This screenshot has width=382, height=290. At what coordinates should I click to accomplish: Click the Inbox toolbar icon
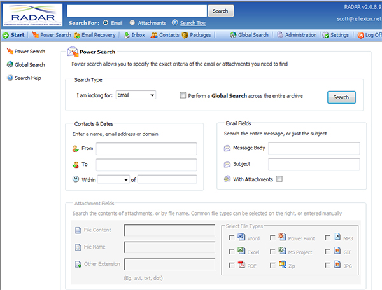(x=127, y=35)
